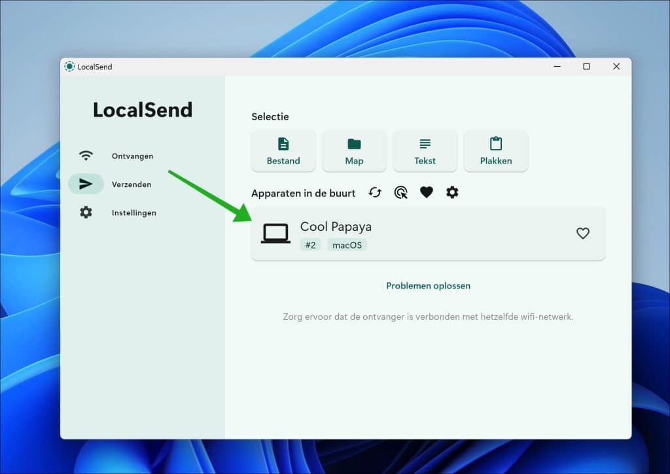Select the Cool Papaya device card

pyautogui.click(x=428, y=233)
